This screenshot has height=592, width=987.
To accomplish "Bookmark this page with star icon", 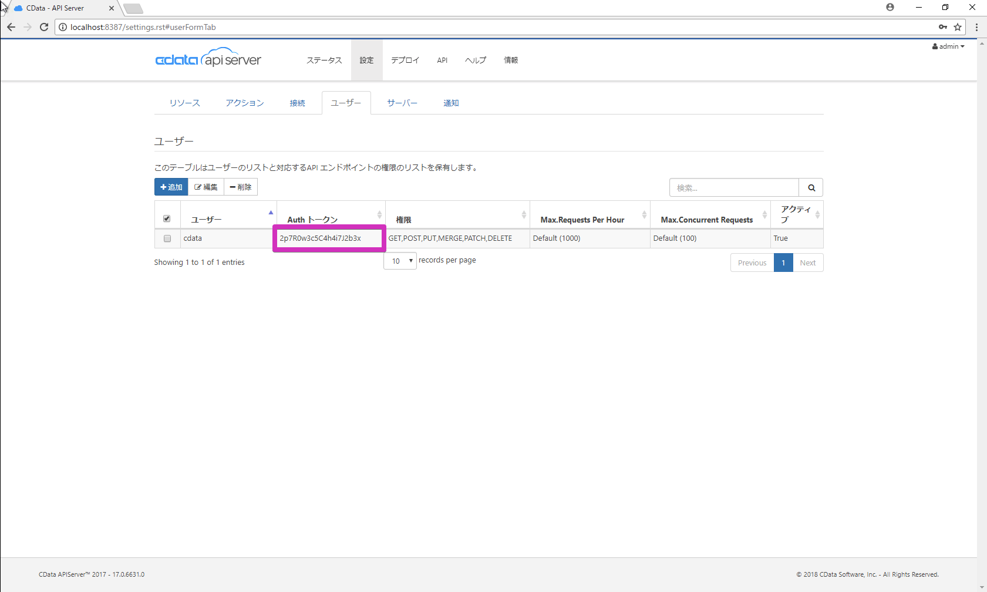I will coord(958,27).
